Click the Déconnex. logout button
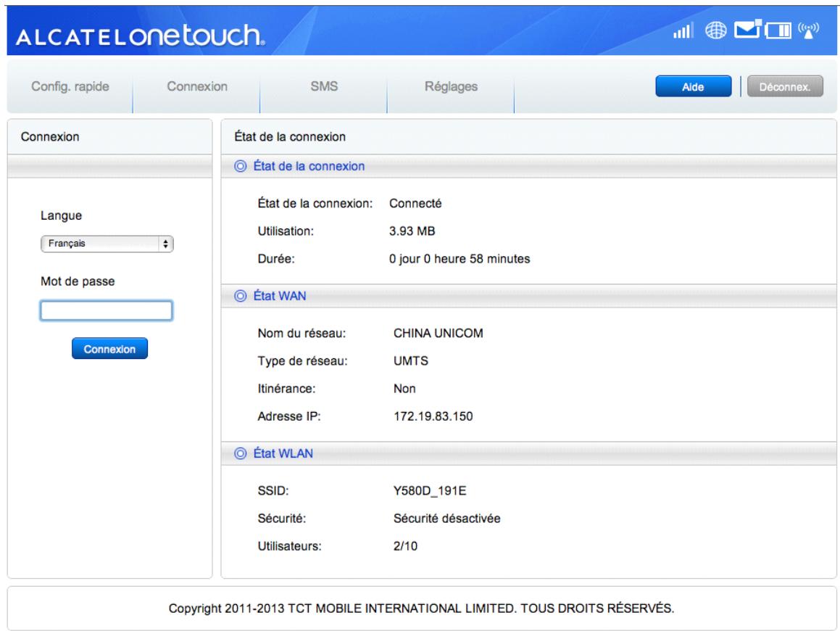The width and height of the screenshot is (840, 631). 785,86
